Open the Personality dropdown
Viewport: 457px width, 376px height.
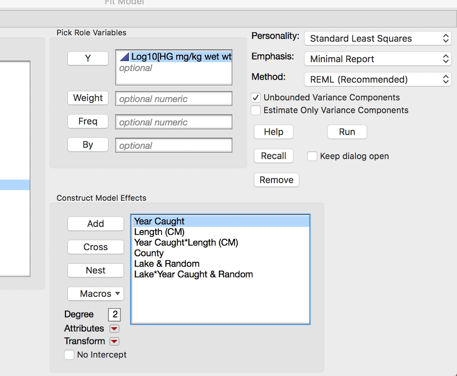377,38
